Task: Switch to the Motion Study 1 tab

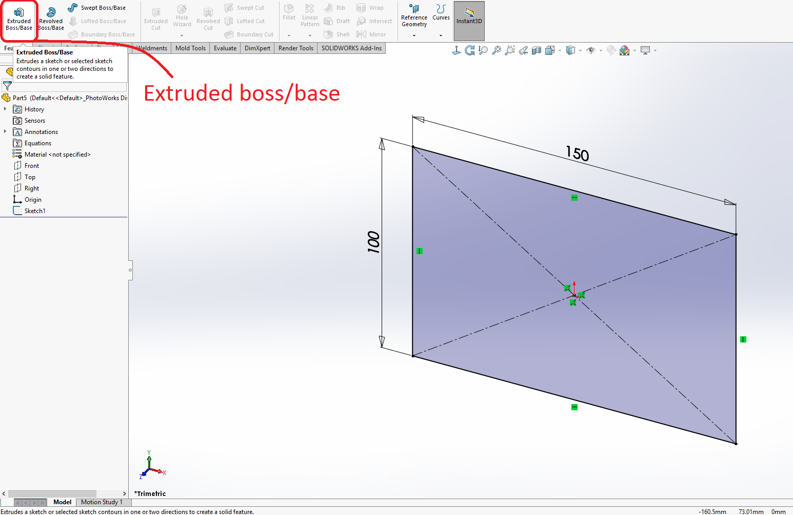Action: pyautogui.click(x=102, y=502)
